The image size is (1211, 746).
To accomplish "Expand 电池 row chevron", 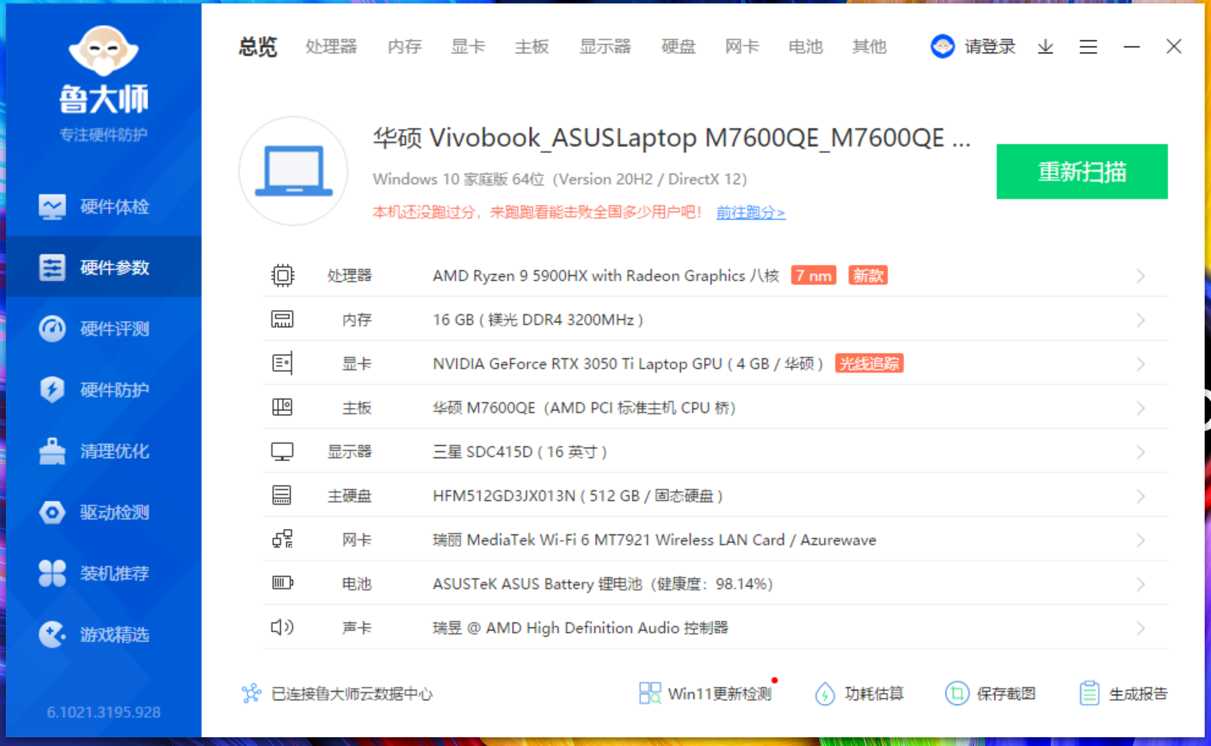I will [1141, 584].
